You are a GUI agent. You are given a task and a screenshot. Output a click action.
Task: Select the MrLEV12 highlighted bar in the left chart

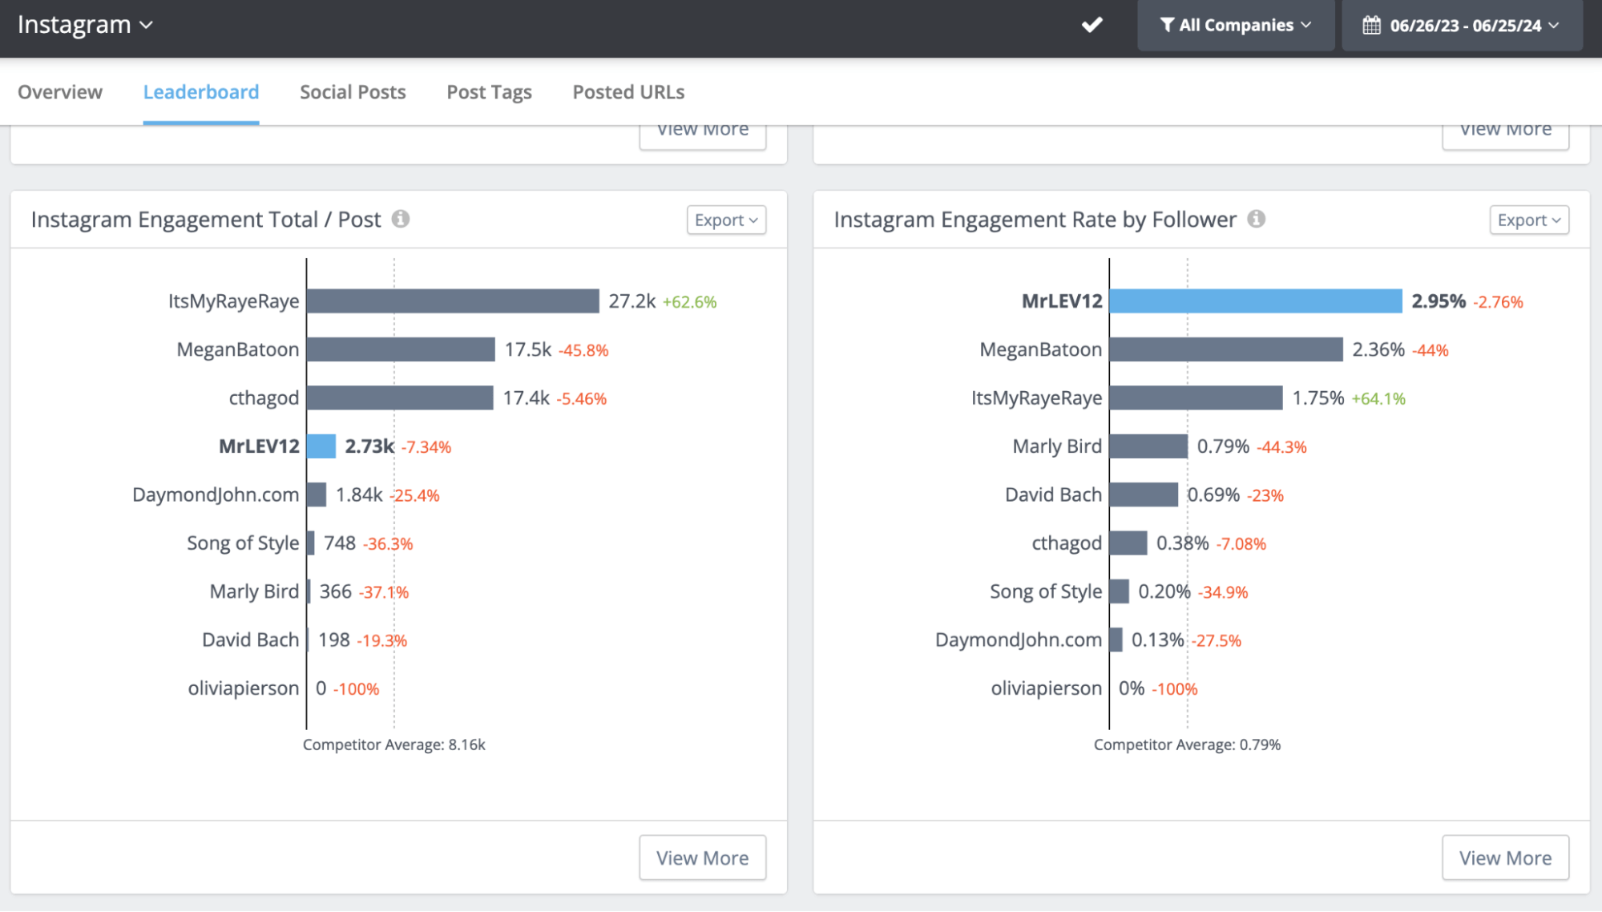[x=321, y=446]
